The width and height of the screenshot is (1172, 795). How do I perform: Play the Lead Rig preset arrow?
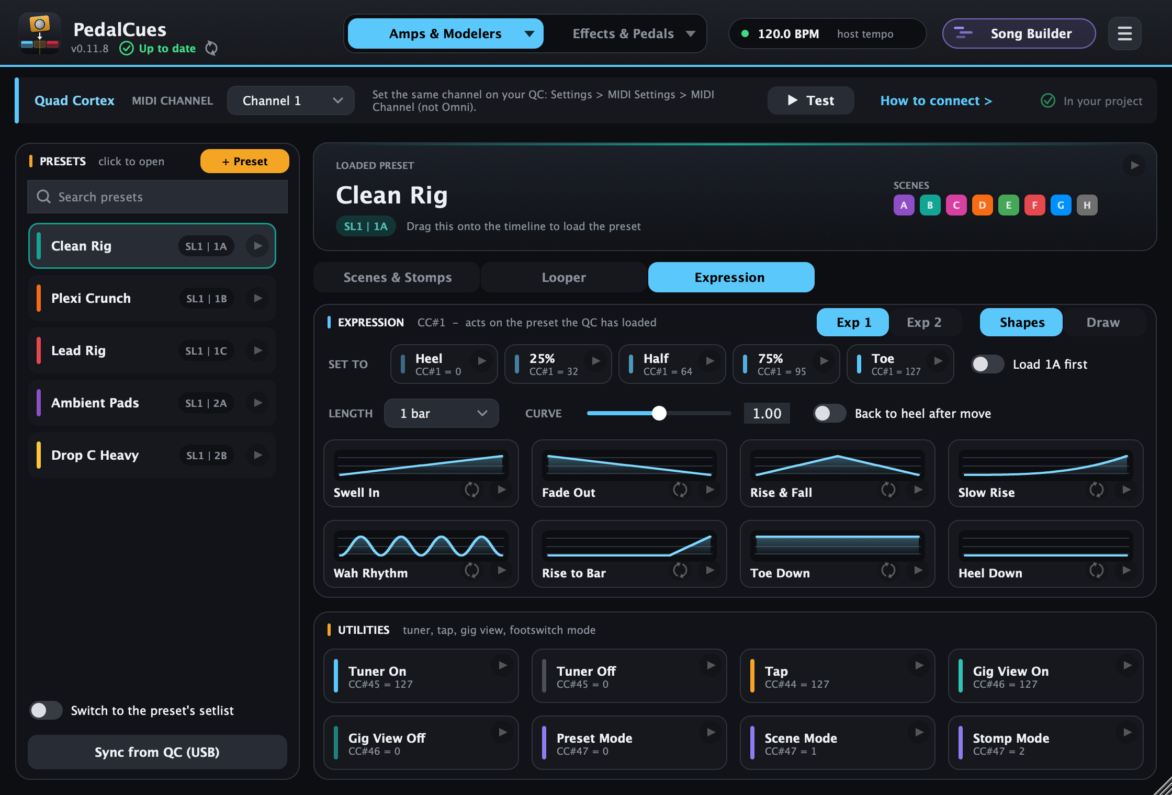pos(257,350)
